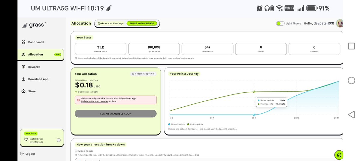Toggle the Light Theme switch
The image size is (360, 161).
point(280,23)
